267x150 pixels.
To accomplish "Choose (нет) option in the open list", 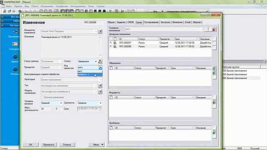I will coord(90,71).
